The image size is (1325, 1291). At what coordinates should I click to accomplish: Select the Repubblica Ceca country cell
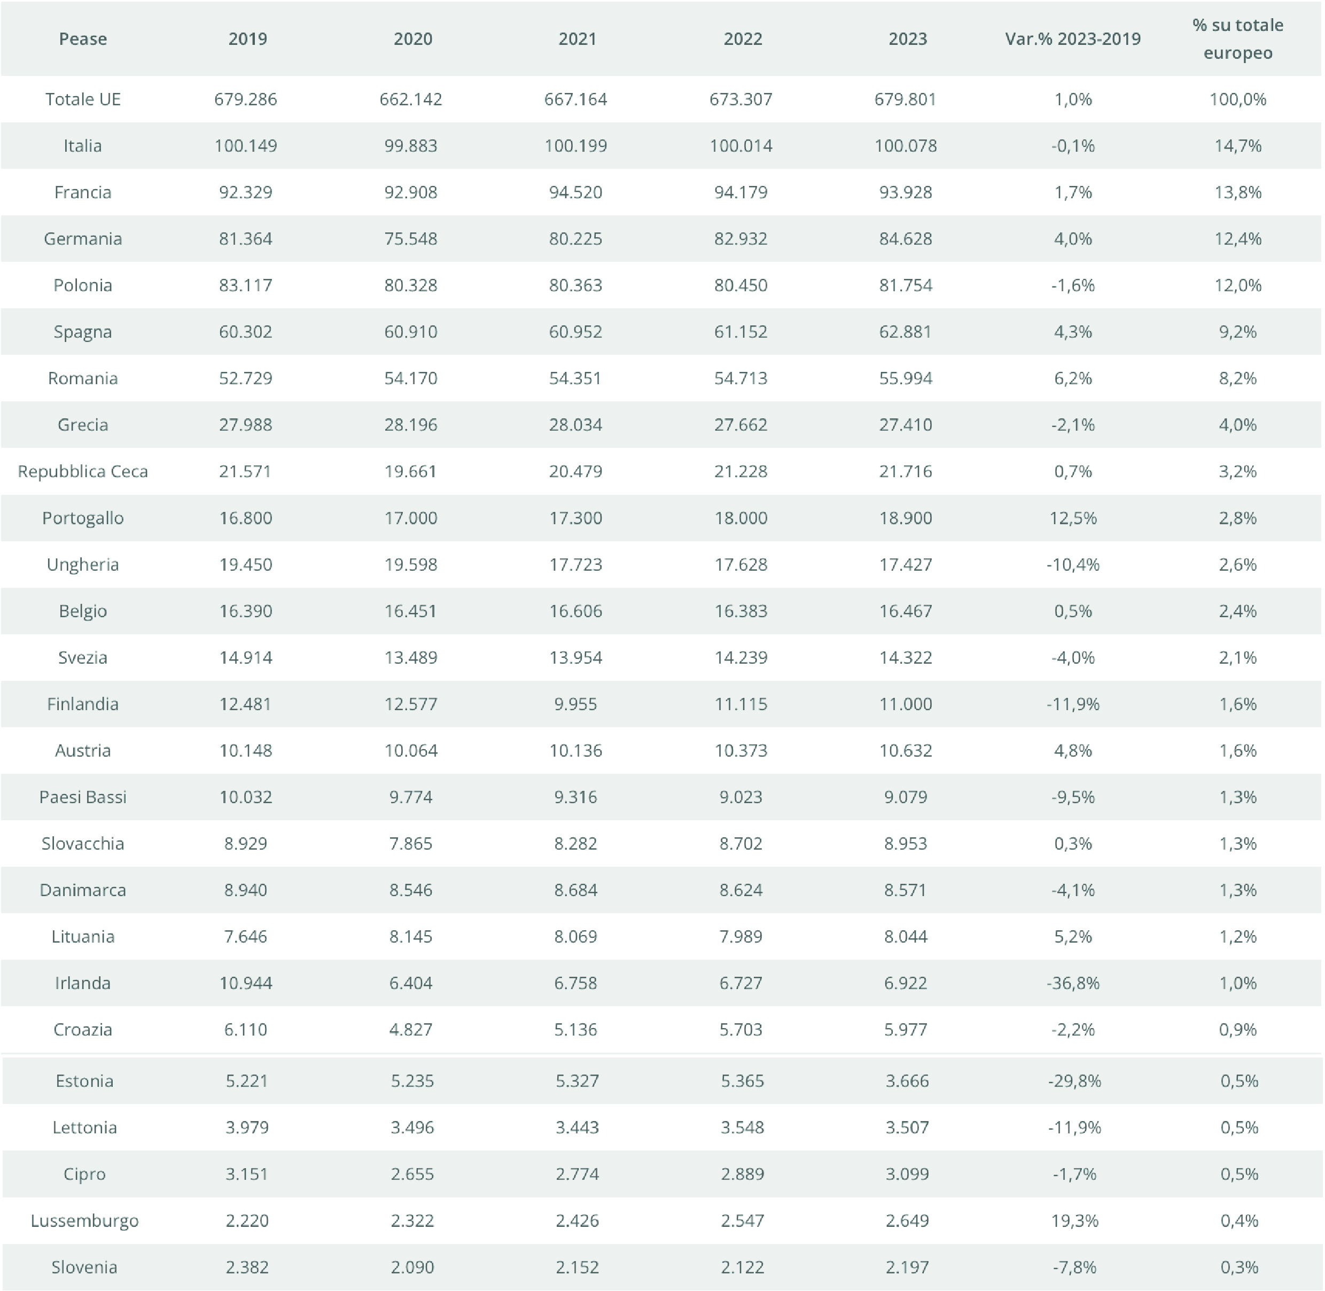coord(83,471)
